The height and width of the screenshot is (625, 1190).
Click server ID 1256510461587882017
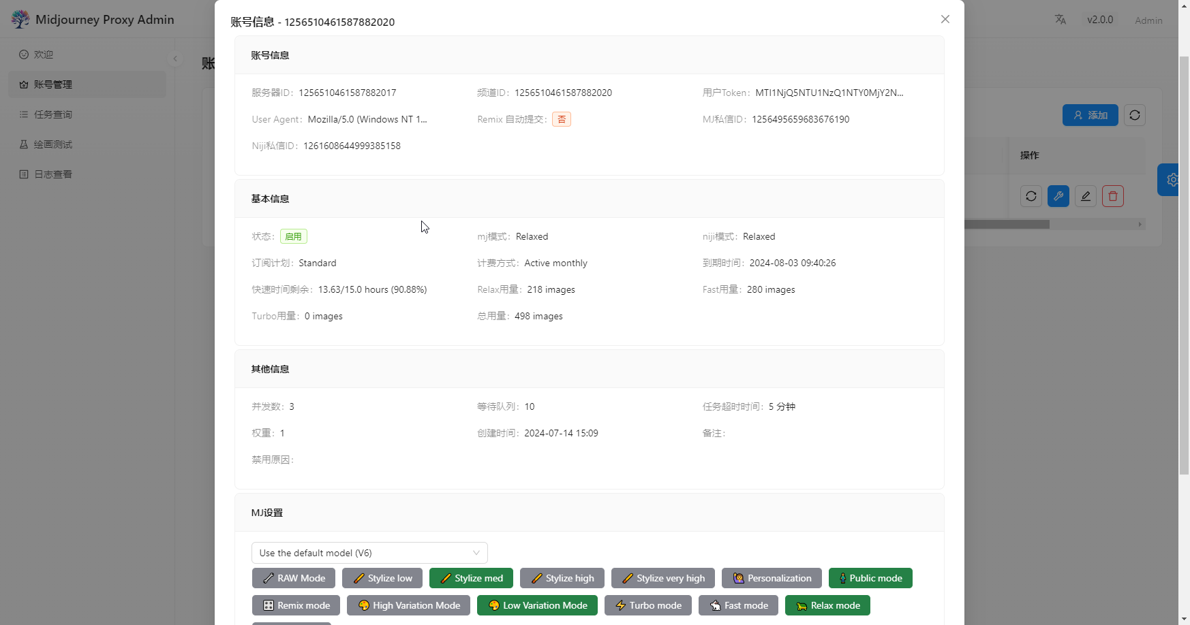pyautogui.click(x=347, y=93)
